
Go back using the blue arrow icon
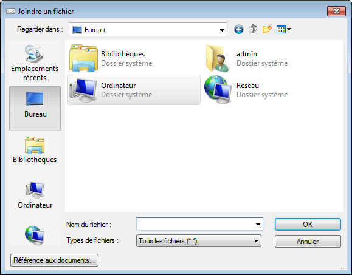pos(239,29)
